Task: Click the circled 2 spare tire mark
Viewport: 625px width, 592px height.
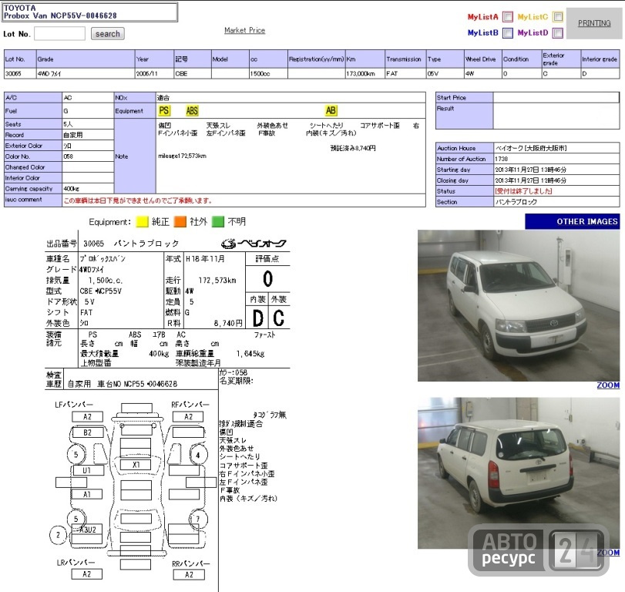Action: pos(59,535)
